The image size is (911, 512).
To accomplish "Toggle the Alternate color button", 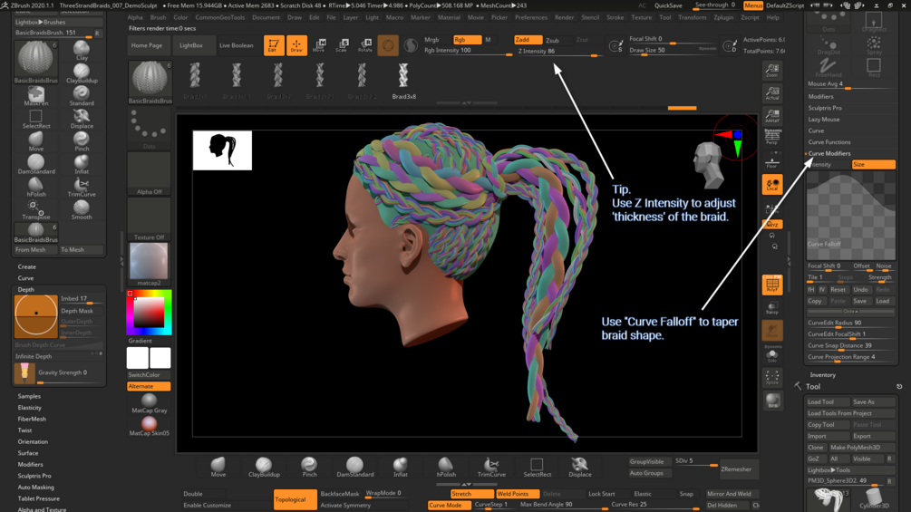I will tap(149, 386).
